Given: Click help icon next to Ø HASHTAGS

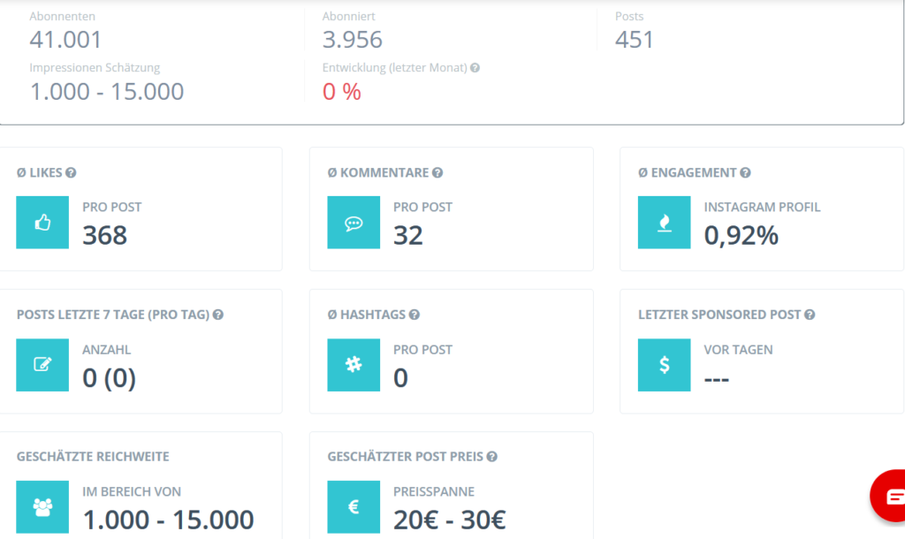Looking at the screenshot, I should pos(414,315).
